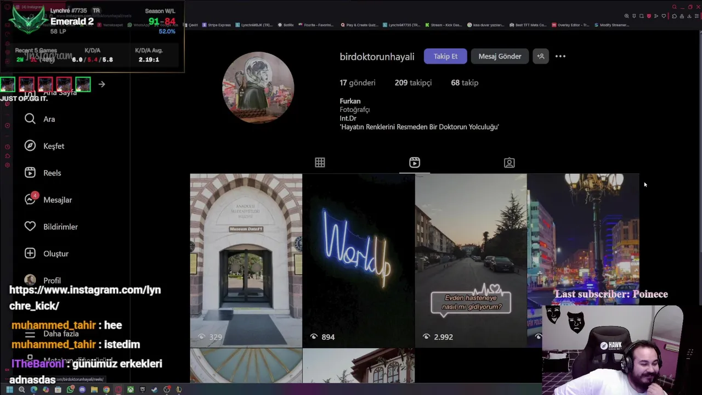Open the Play & Create Quiz bookmark
Image resolution: width=702 pixels, height=395 pixels.
[359, 25]
